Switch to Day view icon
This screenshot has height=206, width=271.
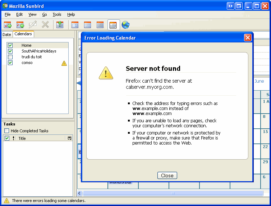[75, 25]
